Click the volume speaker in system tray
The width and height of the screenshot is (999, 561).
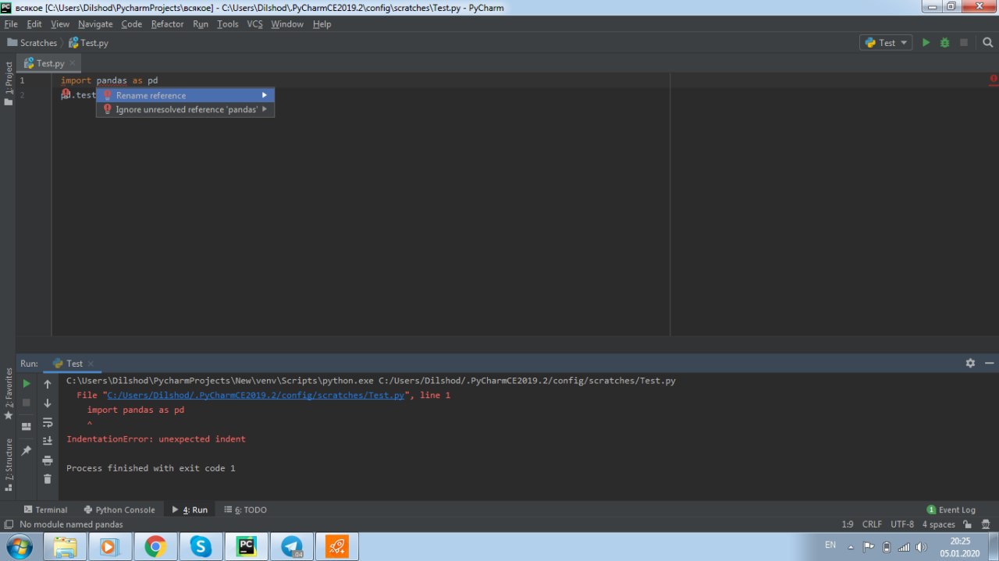click(x=920, y=546)
